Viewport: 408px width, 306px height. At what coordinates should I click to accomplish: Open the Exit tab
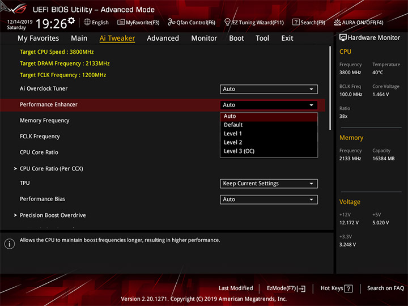click(287, 39)
